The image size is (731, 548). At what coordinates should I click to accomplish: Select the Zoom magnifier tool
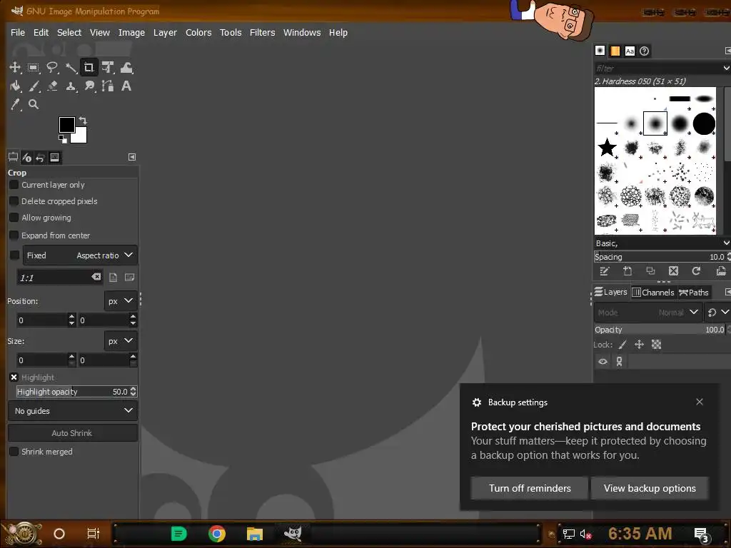[x=34, y=104]
